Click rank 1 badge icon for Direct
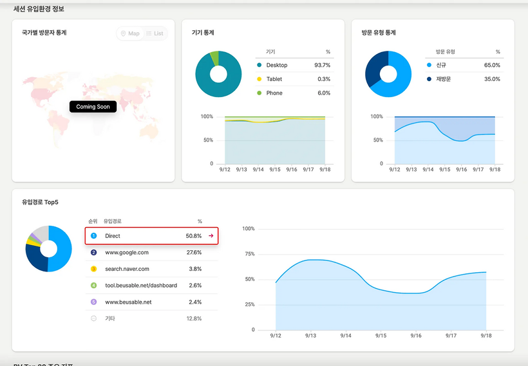The image size is (528, 366). [93, 236]
